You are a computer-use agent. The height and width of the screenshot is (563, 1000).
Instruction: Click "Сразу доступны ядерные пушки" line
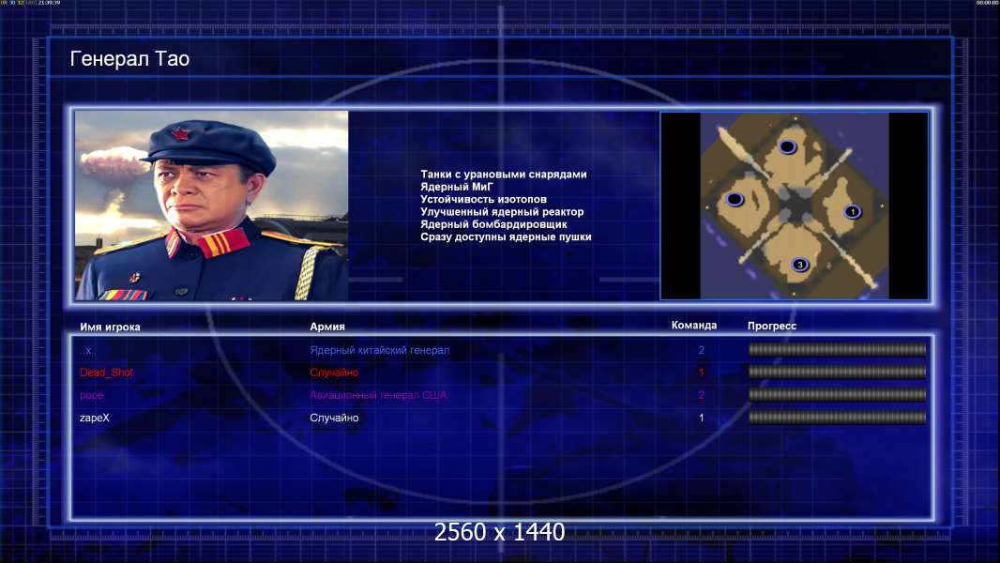coord(506,236)
